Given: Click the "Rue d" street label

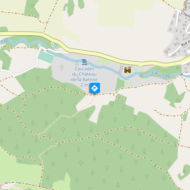Looking at the screenshot, I should pos(185,43).
